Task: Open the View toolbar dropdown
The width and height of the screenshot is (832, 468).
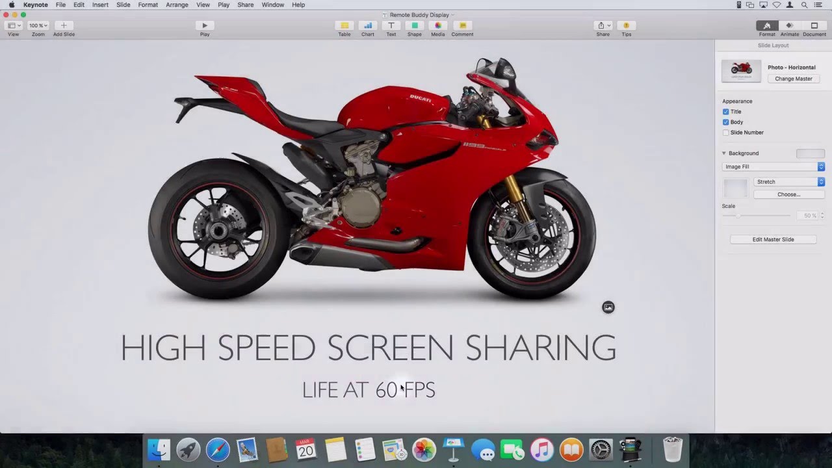Action: 14,25
